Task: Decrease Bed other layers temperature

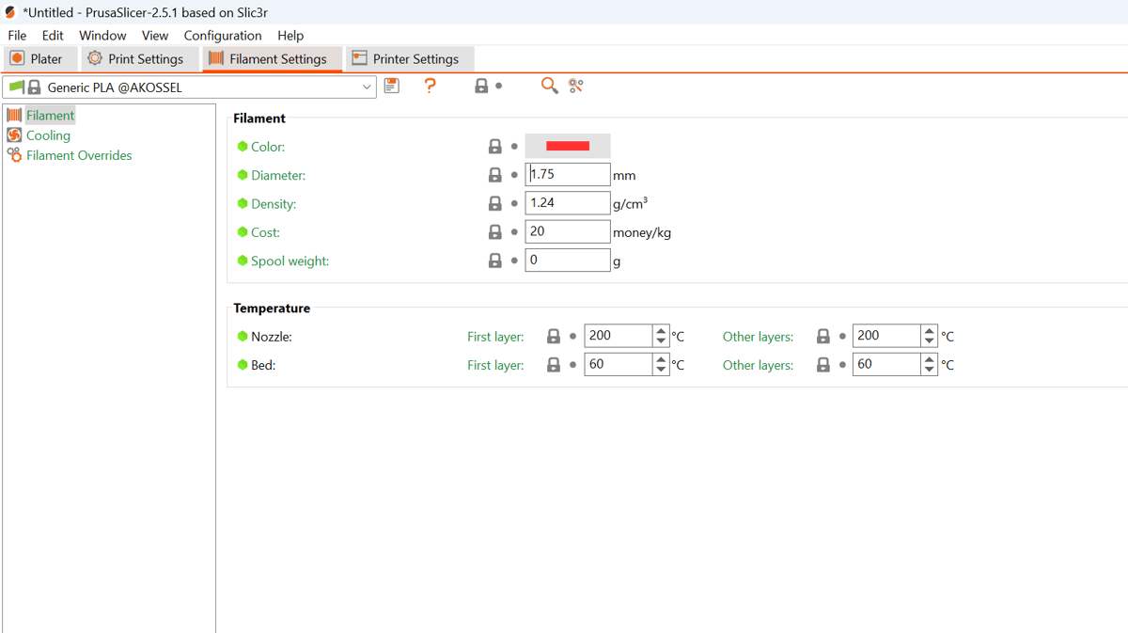Action: 930,370
